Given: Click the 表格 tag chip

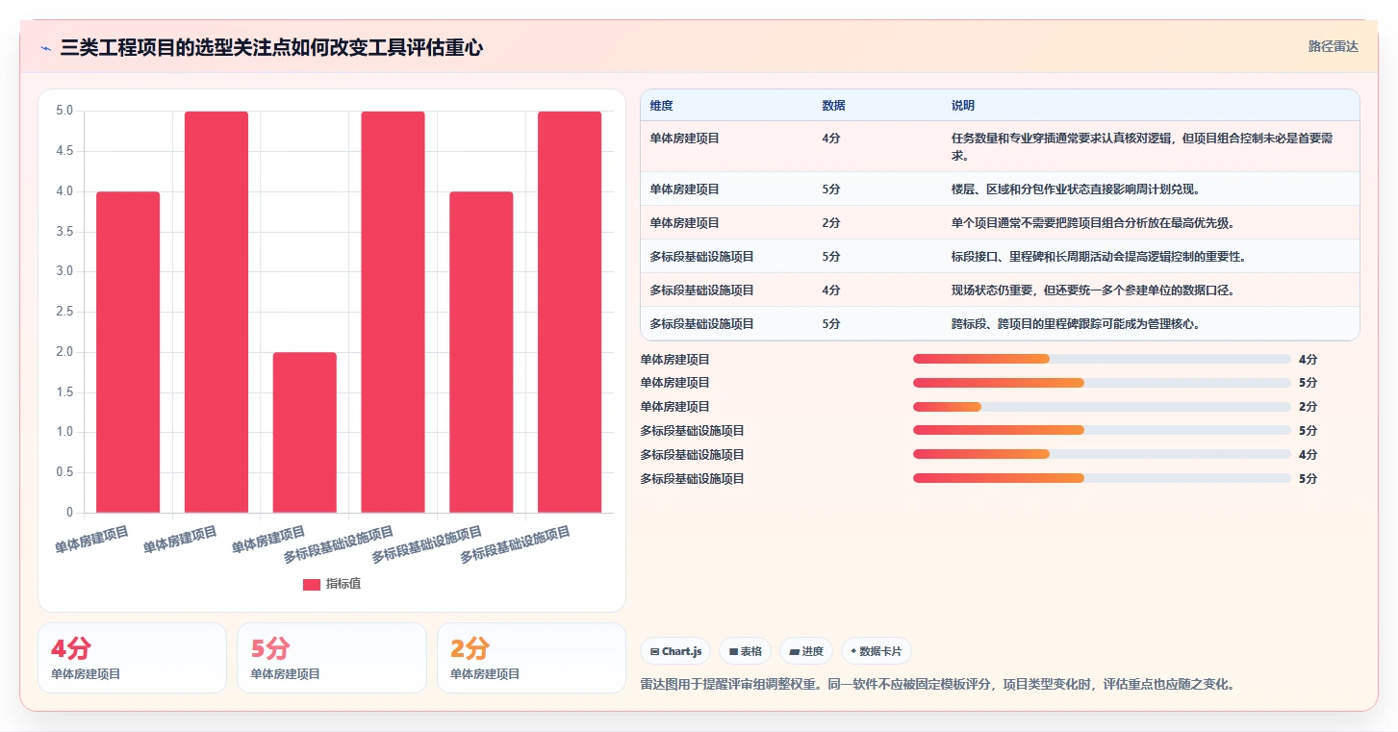Looking at the screenshot, I should tap(745, 651).
